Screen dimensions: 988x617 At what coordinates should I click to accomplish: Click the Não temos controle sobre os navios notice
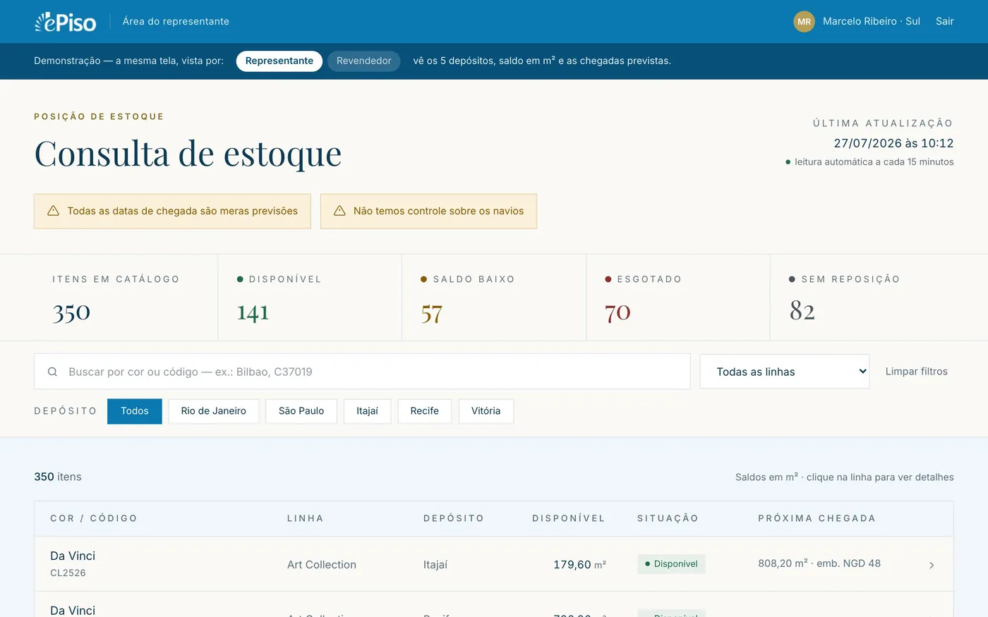tap(428, 212)
